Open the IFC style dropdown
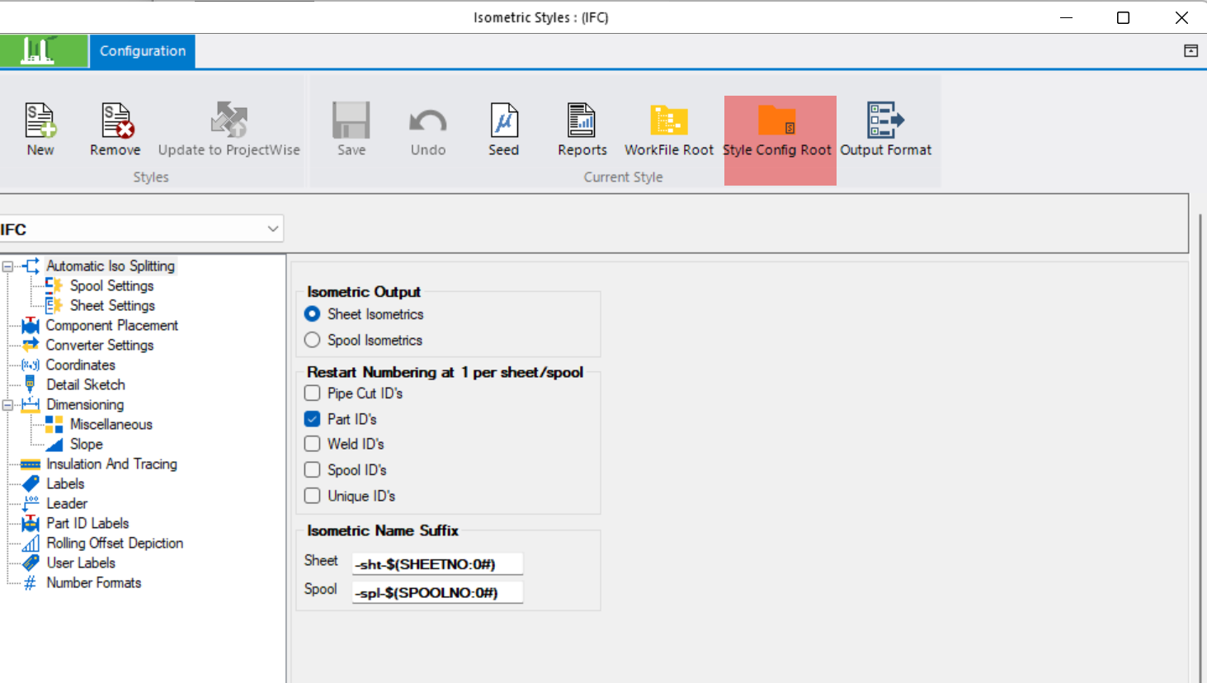 (272, 228)
